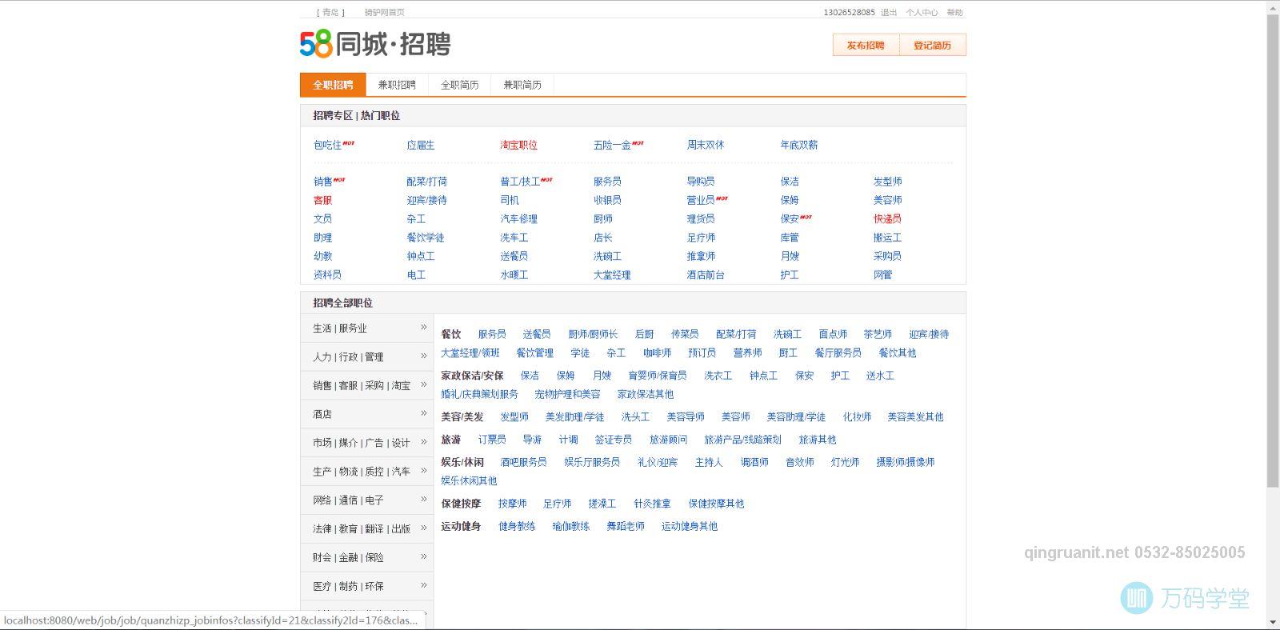Viewport: 1280px width, 630px height.
Task: Click the account number 13026528085
Action: pyautogui.click(x=849, y=13)
